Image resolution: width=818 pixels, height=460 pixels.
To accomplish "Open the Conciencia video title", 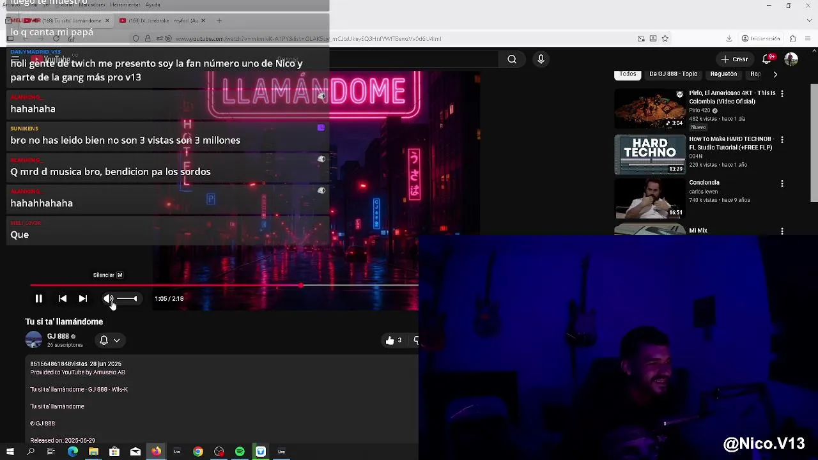I will pyautogui.click(x=704, y=183).
